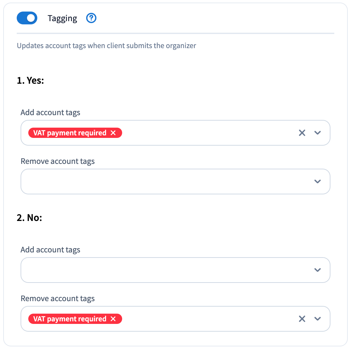351x347 pixels.
Task: Click the "2. No:" section heading
Action: coord(30,218)
